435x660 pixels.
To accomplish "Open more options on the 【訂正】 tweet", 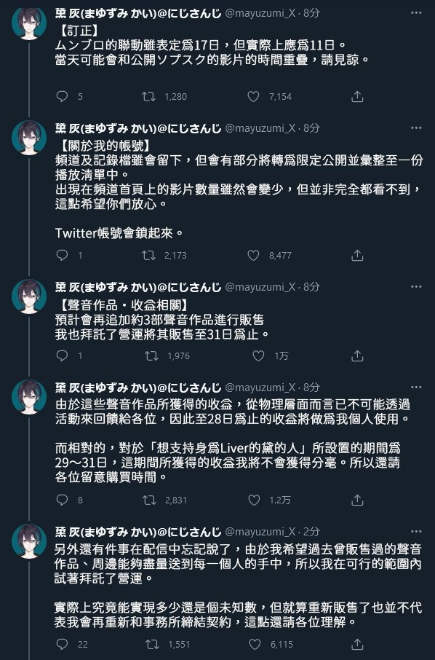I will coord(416,13).
